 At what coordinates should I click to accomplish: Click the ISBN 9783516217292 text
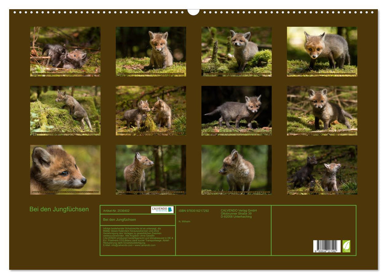(194, 210)
